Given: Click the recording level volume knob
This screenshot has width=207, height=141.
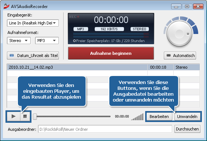Looking at the screenshot, I should (179, 34).
